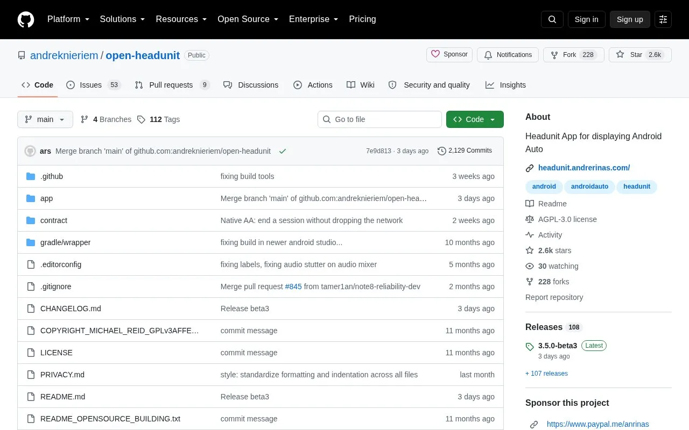
Task: Click the gradle/wrapper folder icon
Action: coord(31,242)
